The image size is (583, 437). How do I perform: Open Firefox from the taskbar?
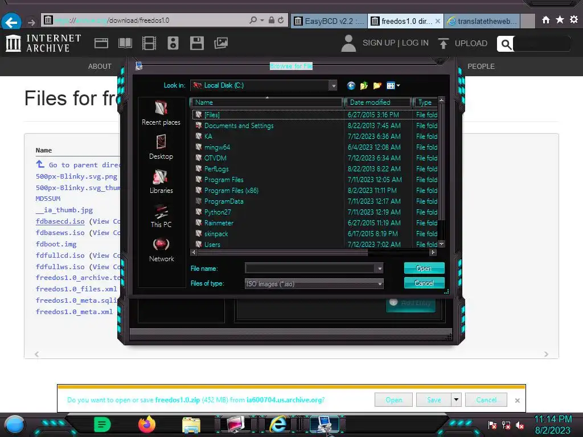[147, 424]
